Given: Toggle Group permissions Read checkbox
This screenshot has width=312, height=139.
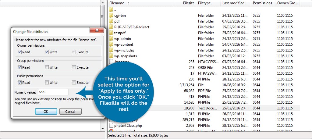Looking at the screenshot, I should pos(19,67).
